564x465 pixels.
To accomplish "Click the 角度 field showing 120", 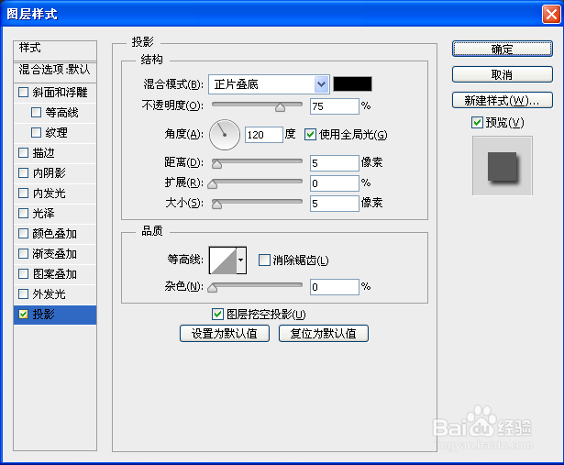I will point(264,135).
